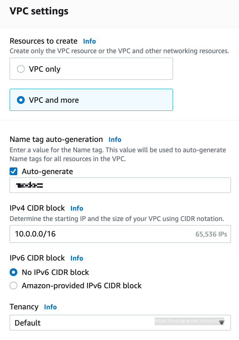Image resolution: width=239 pixels, height=340 pixels.
Task: Uncheck the Auto-generate checkbox
Action: pyautogui.click(x=13, y=171)
